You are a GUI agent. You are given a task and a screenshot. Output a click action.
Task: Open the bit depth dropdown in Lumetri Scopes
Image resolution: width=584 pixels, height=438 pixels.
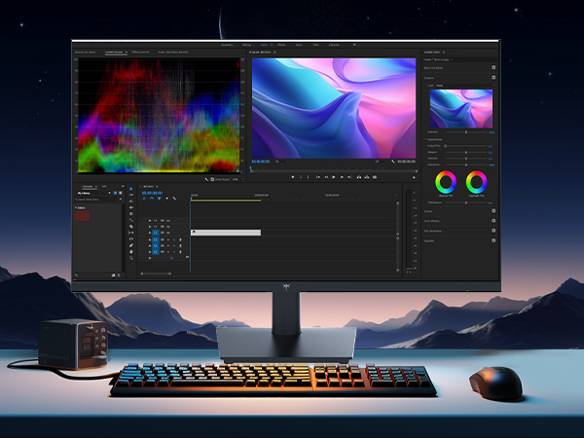click(x=238, y=179)
